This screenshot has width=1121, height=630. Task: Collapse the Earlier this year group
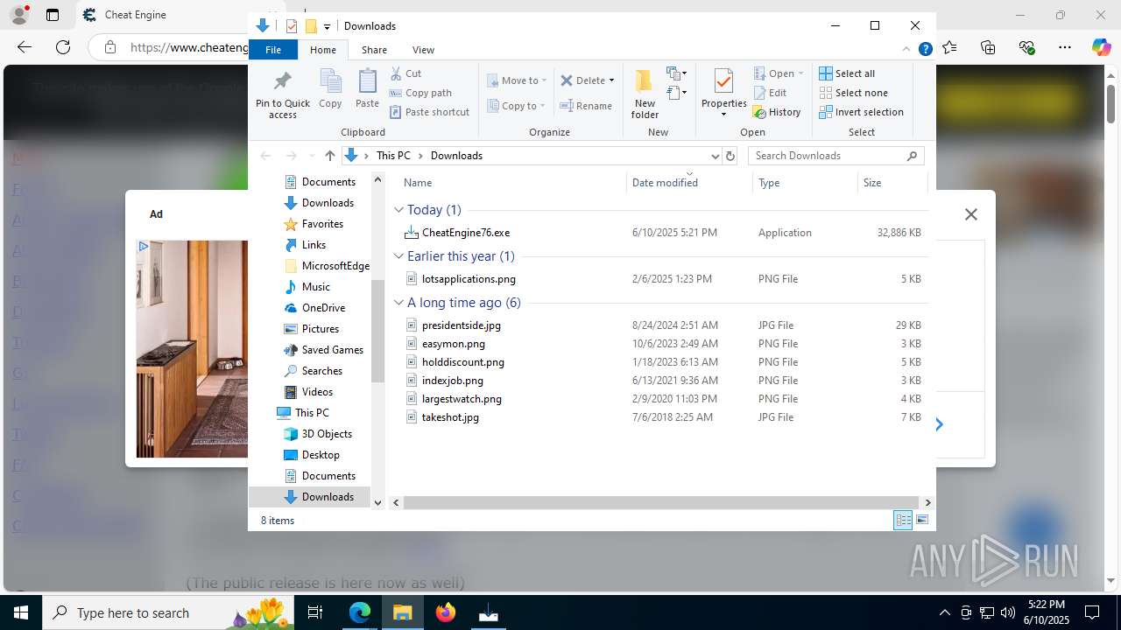point(398,256)
